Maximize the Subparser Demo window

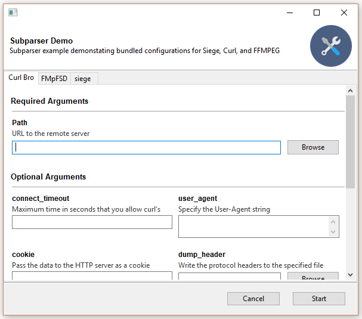point(317,13)
